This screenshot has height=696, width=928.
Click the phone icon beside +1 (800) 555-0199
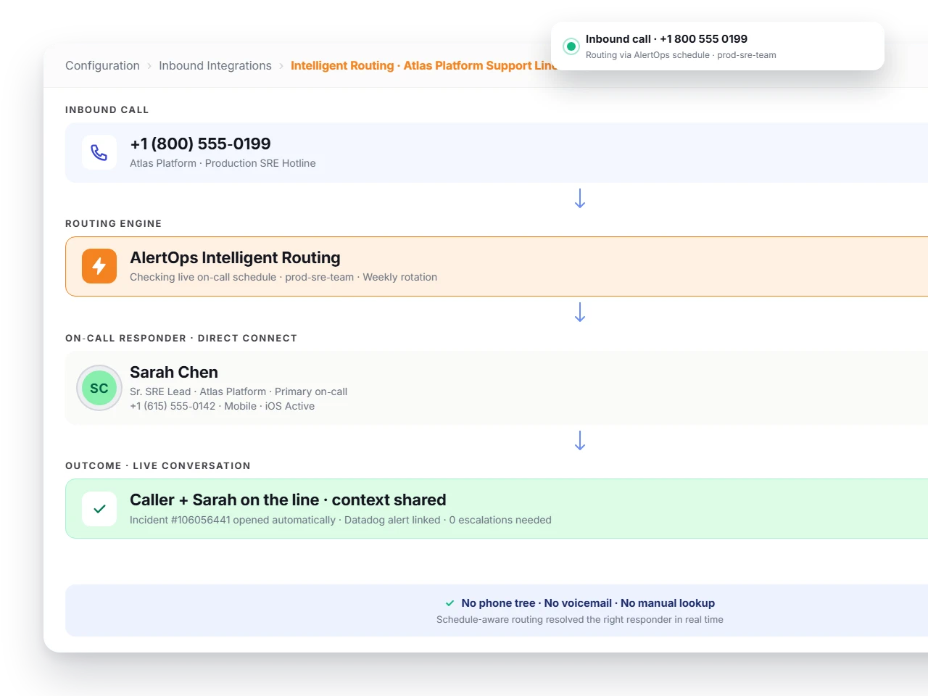click(99, 152)
